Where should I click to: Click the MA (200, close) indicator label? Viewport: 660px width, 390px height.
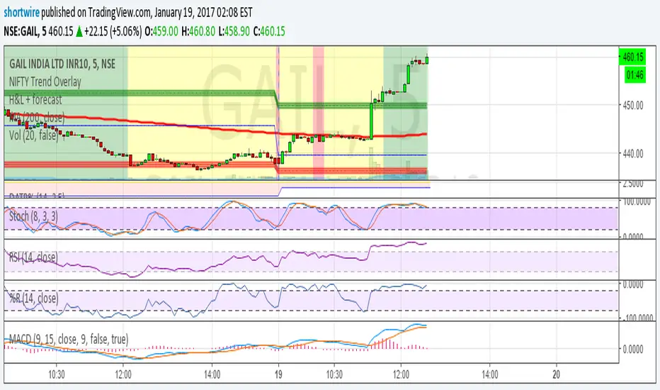37,117
